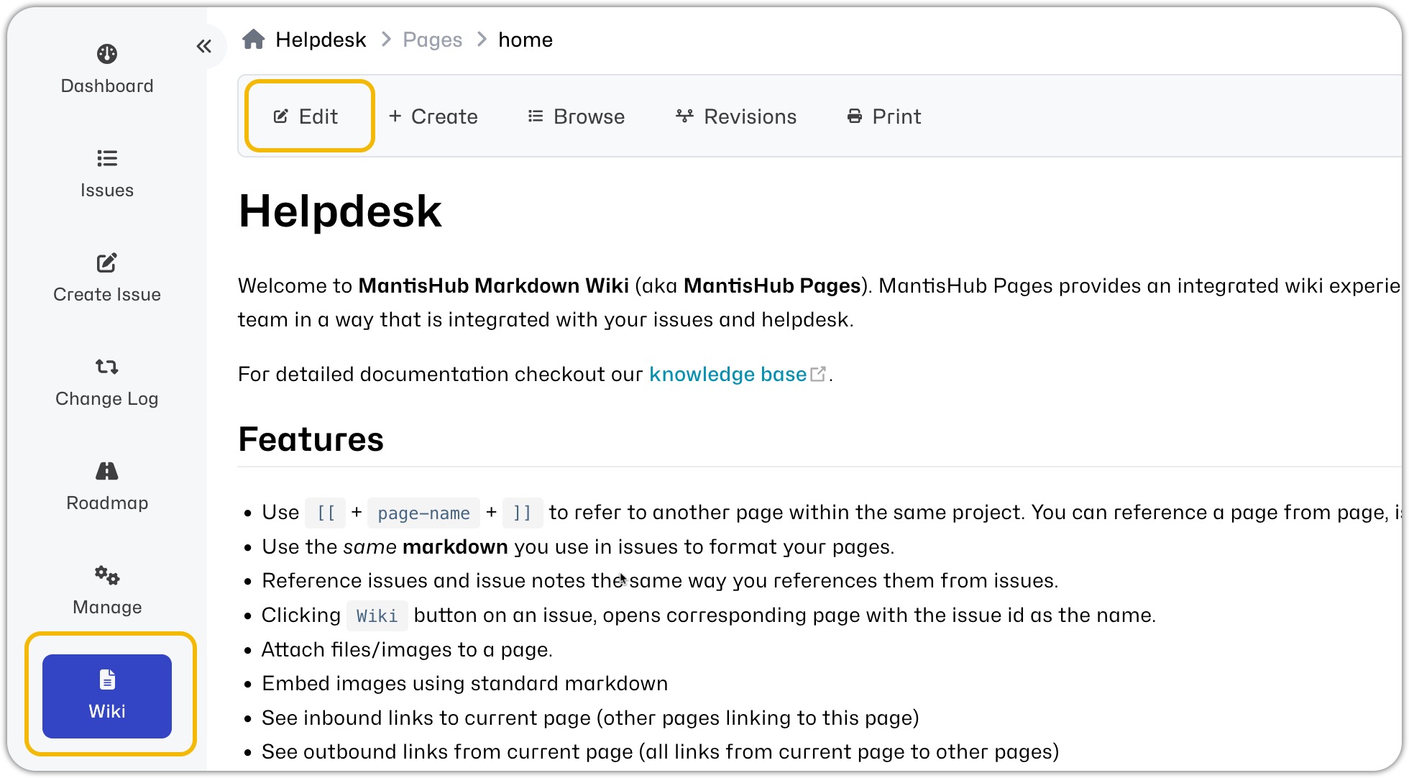Click the Wiki document icon
1409x778 pixels.
[107, 679]
